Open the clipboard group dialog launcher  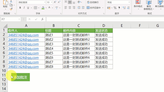click(x=15, y=14)
